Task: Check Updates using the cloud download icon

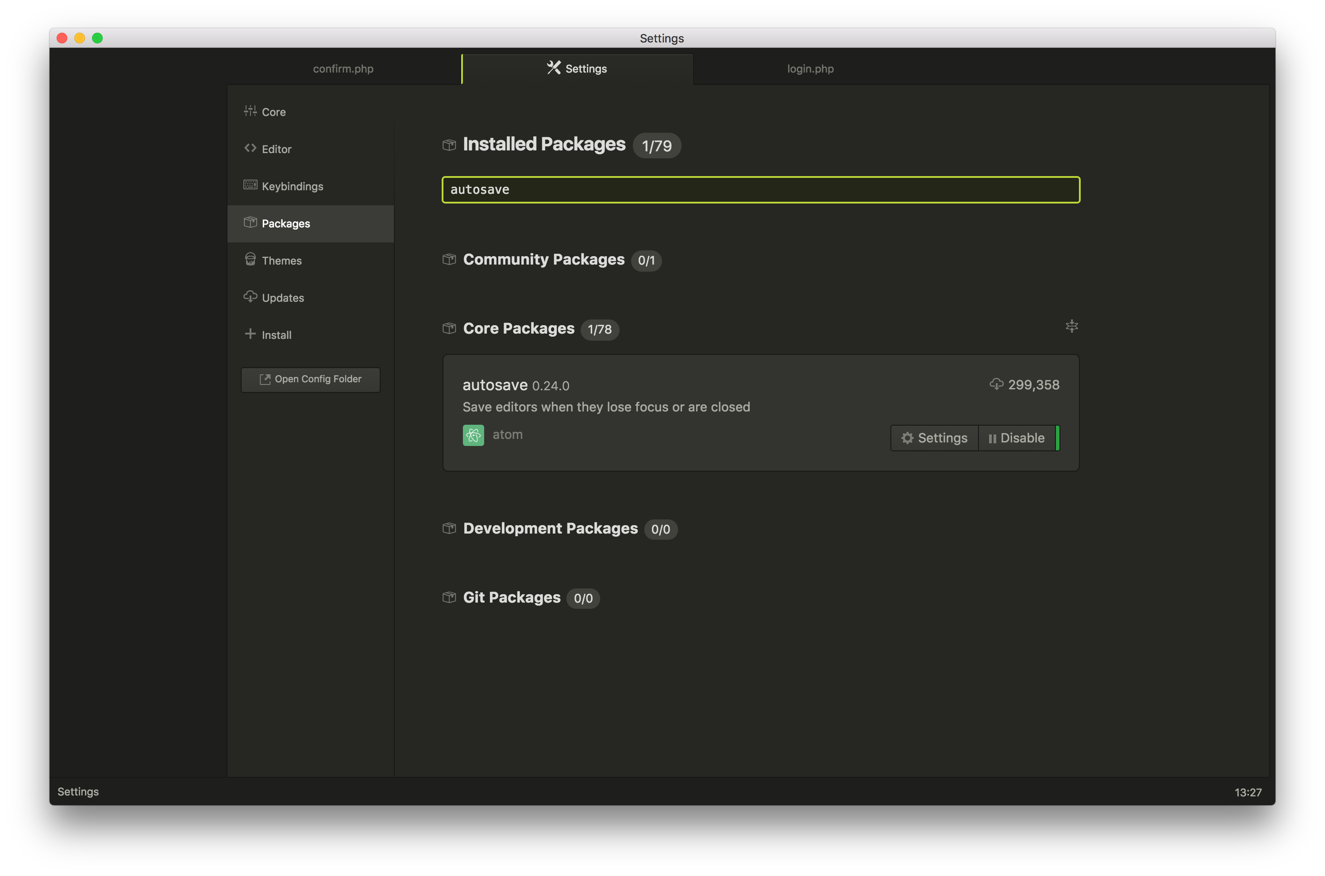Action: 250,297
